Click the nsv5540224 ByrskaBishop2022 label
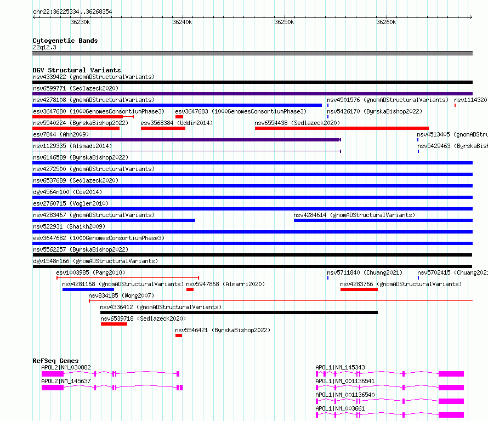 (81, 123)
